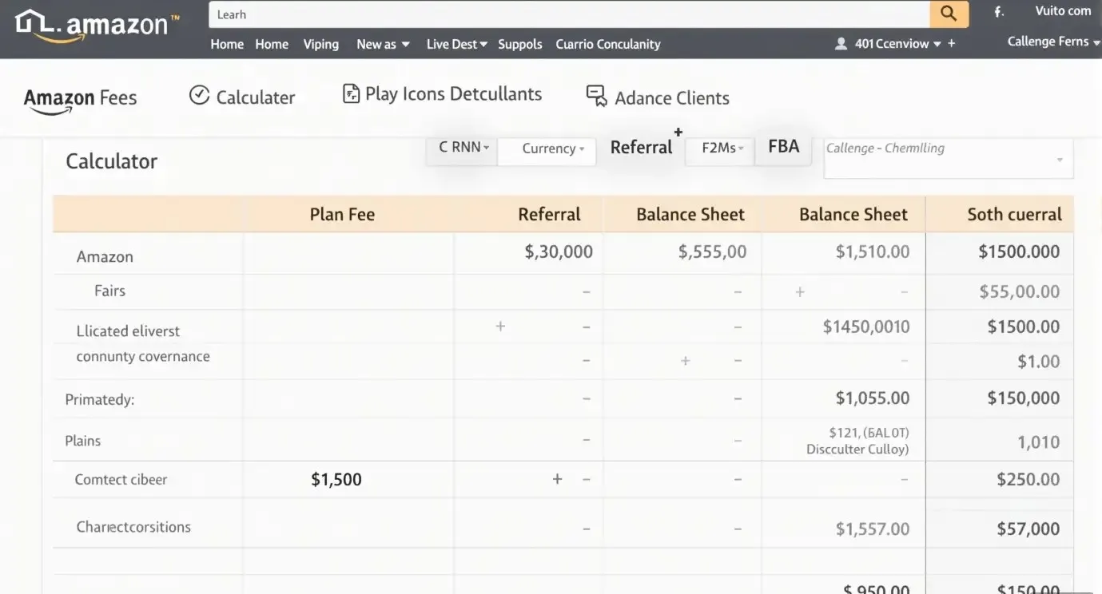Image resolution: width=1102 pixels, height=594 pixels.
Task: Expand the Callenge Ferns dropdown
Action: point(1052,42)
